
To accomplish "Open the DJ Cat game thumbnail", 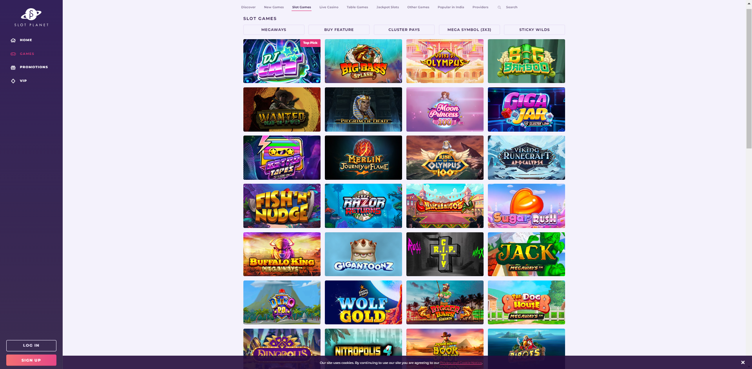I will [x=282, y=61].
